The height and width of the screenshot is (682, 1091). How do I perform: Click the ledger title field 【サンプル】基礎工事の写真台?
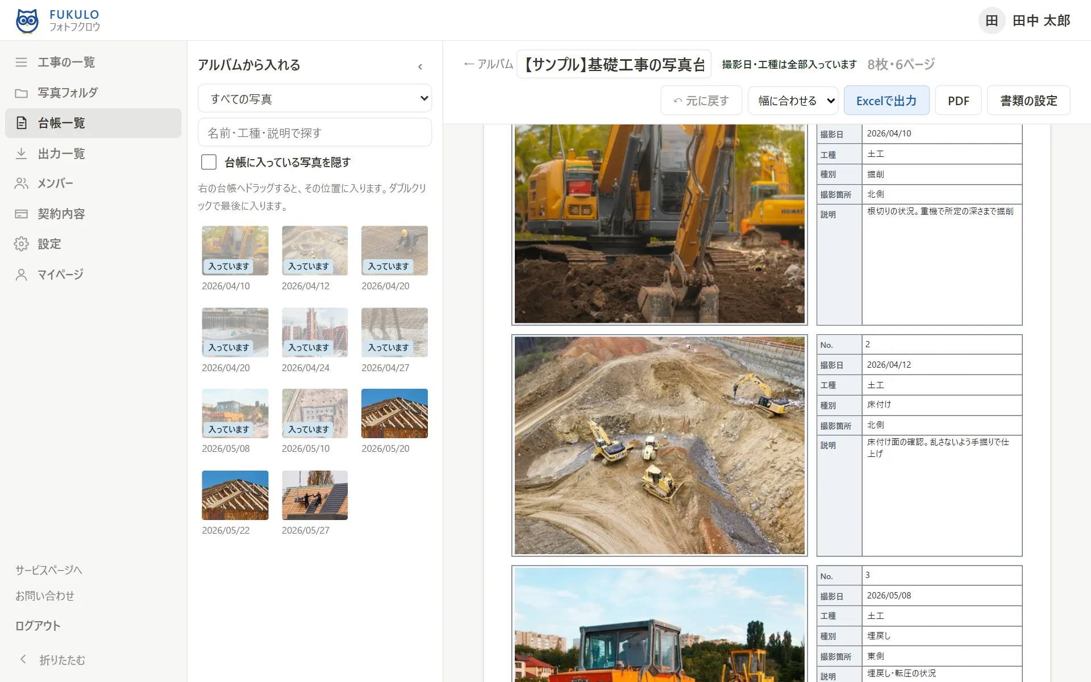point(614,64)
